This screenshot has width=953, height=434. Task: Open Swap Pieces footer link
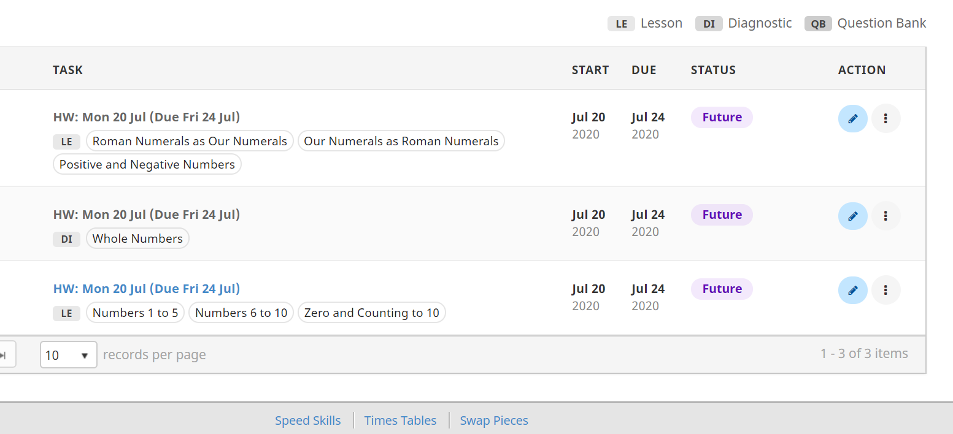(x=494, y=421)
